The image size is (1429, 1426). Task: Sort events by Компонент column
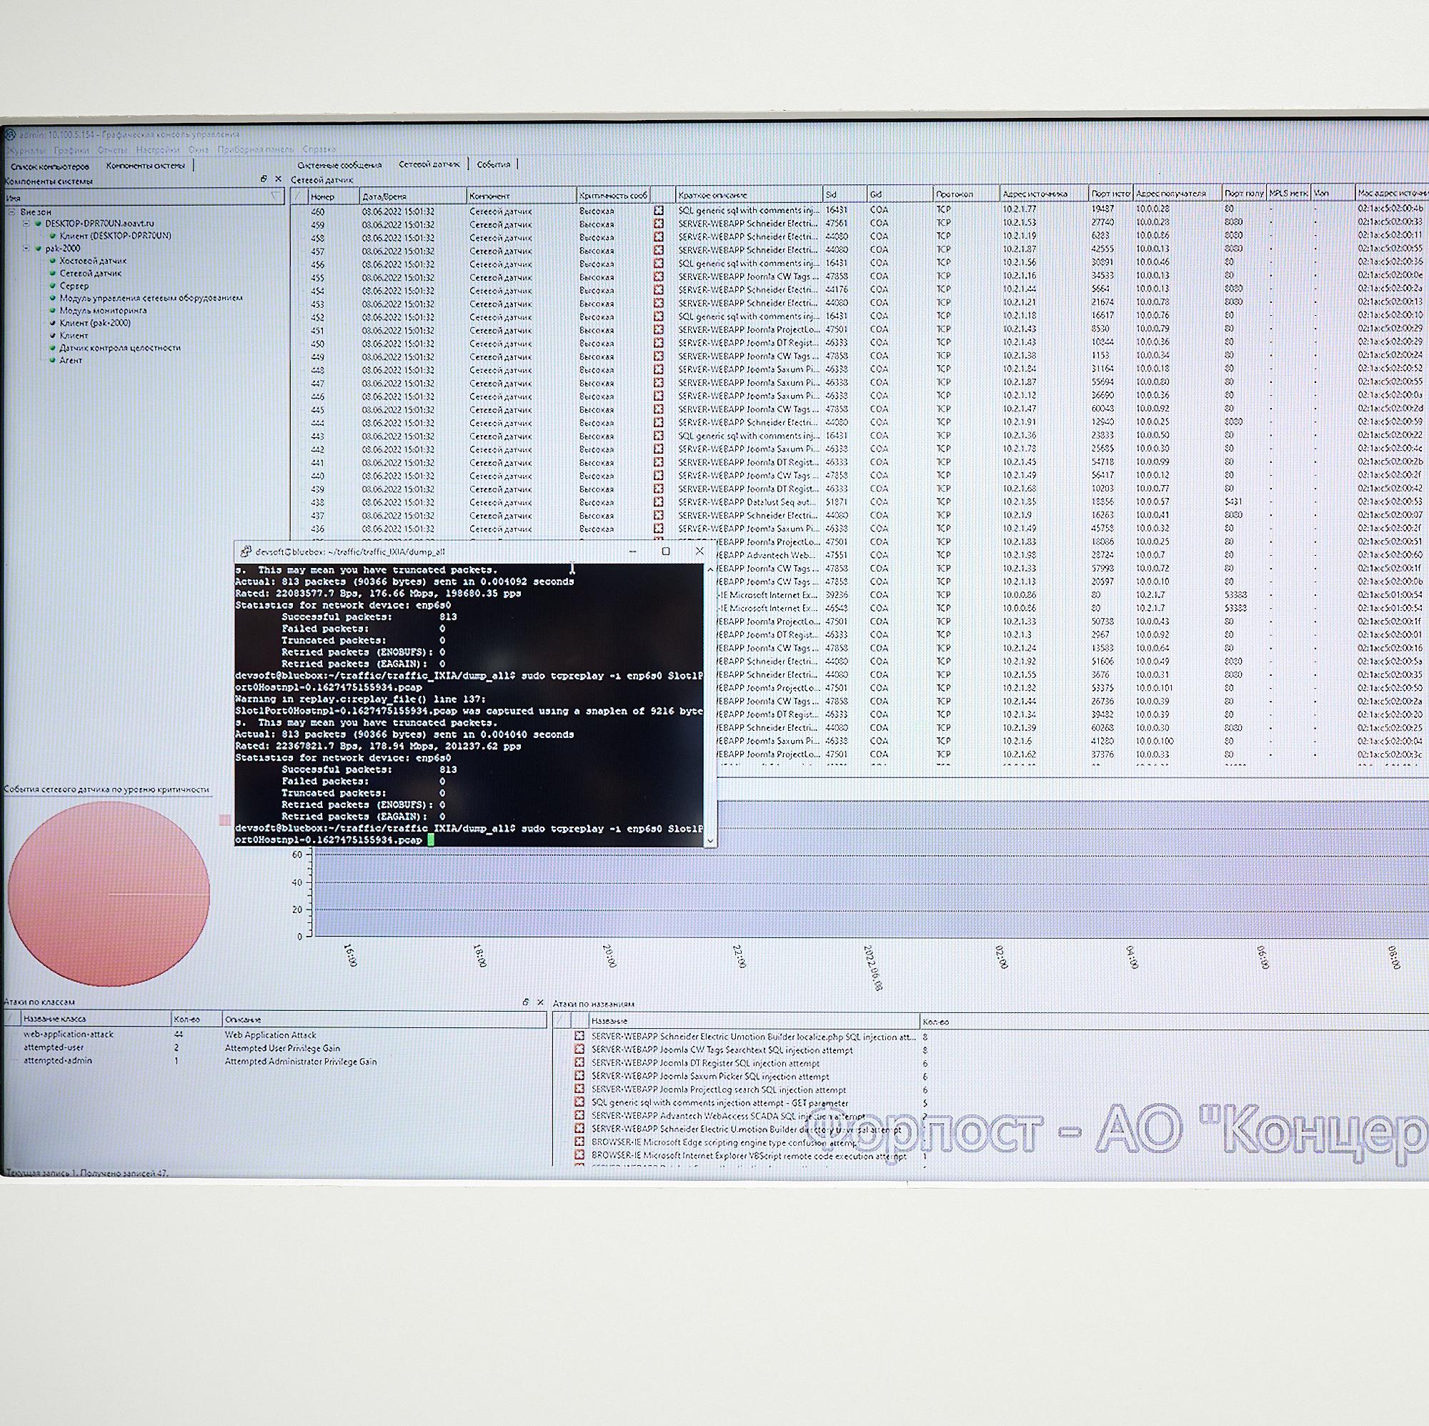[522, 196]
